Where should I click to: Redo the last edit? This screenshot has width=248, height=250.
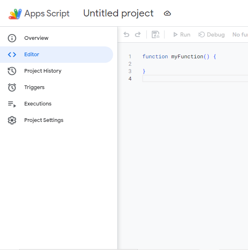(138, 34)
